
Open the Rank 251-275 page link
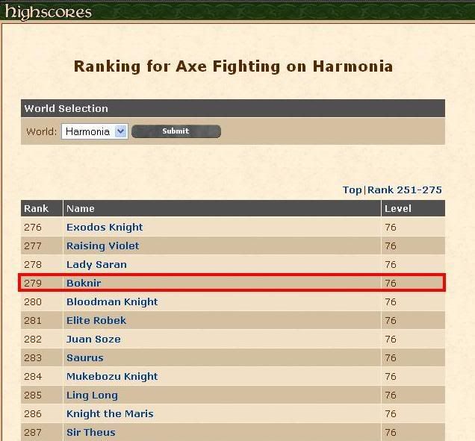click(x=404, y=190)
